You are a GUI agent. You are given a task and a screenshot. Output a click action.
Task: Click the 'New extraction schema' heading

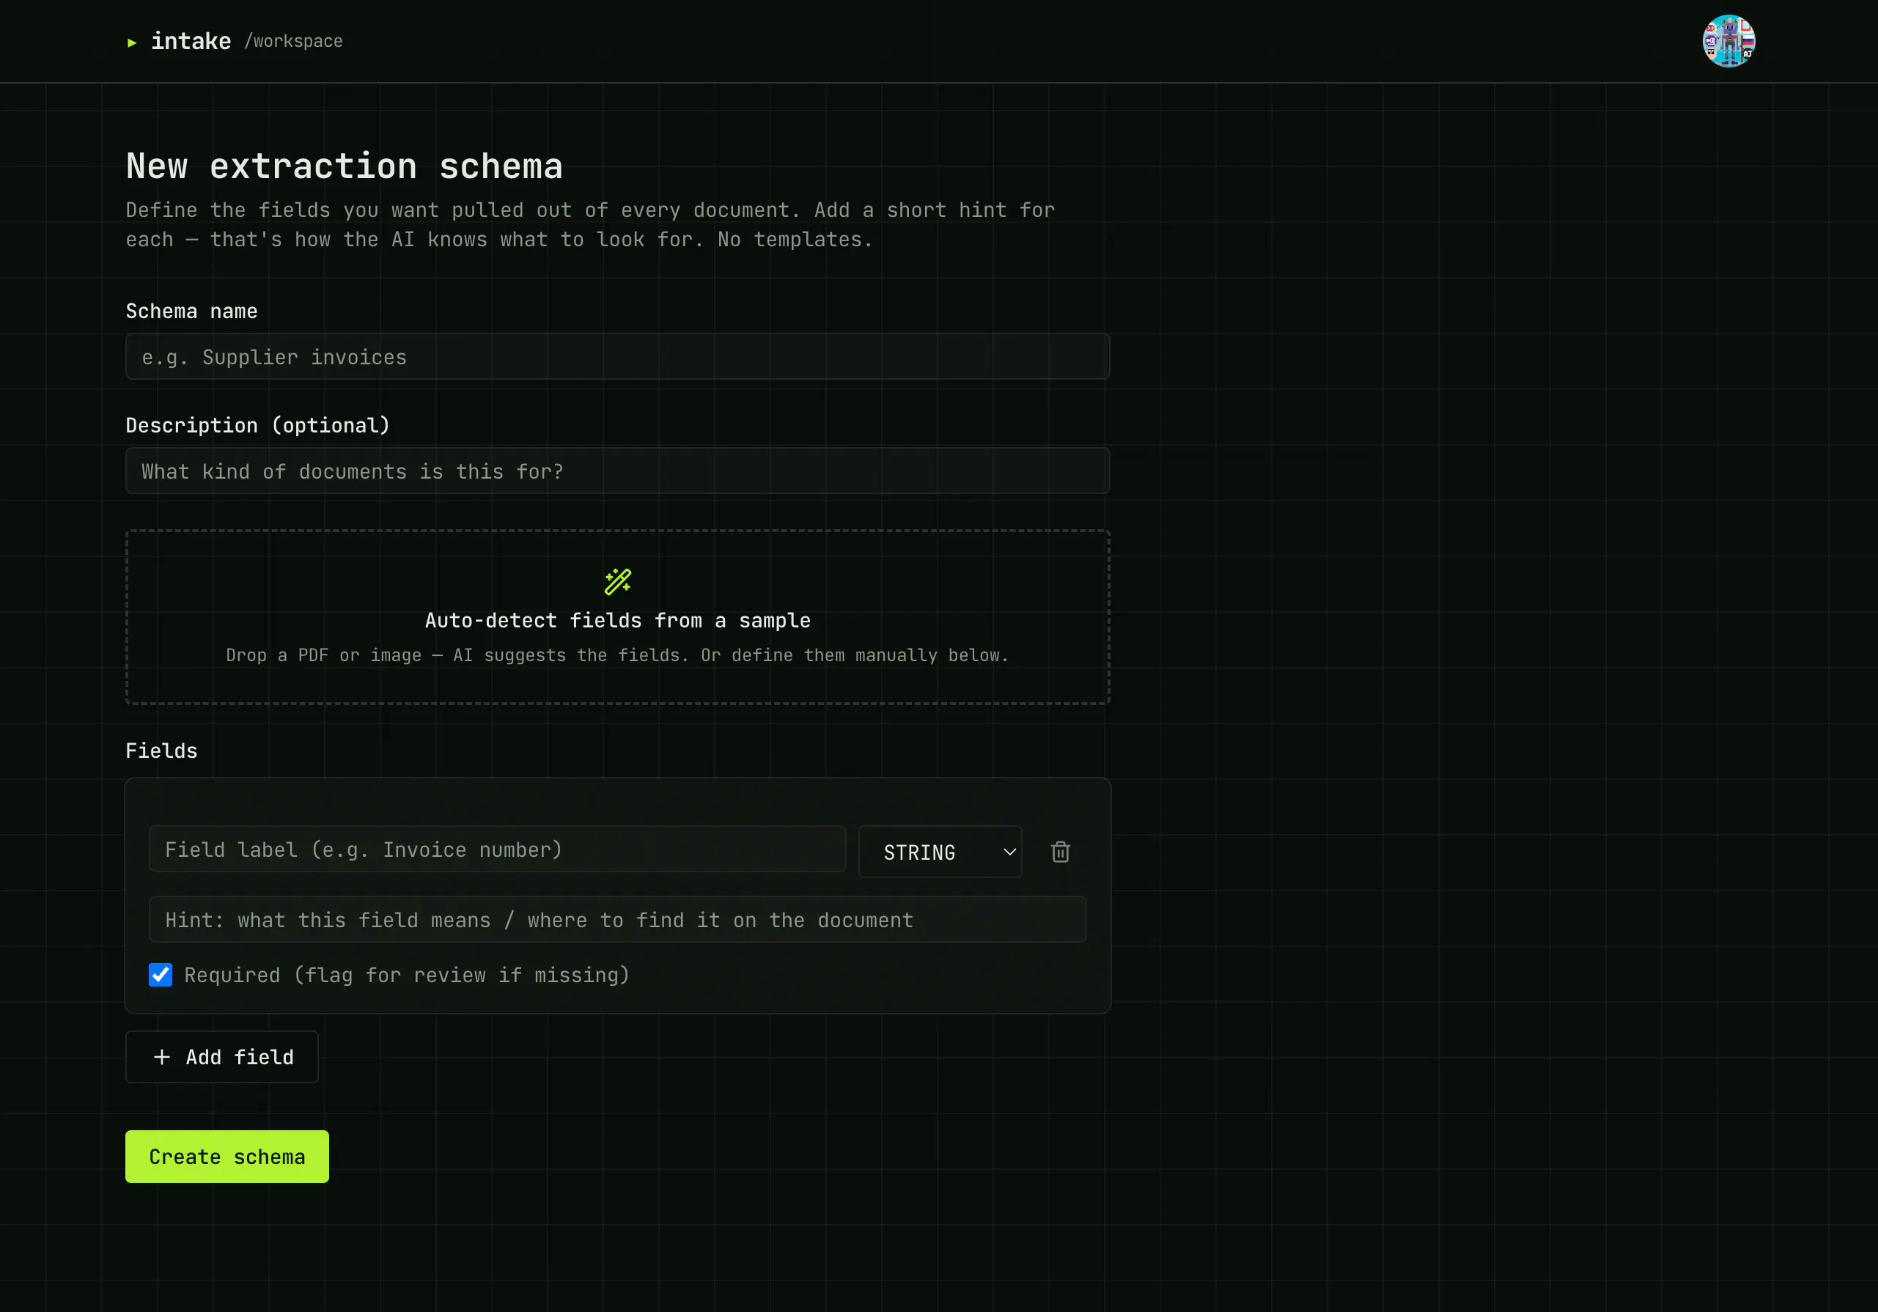click(345, 166)
